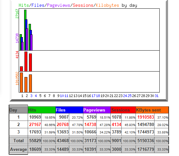
Task: Click the Total row label
Action: (x=18, y=141)
